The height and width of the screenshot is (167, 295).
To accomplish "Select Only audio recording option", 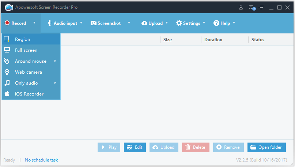I will [31, 83].
